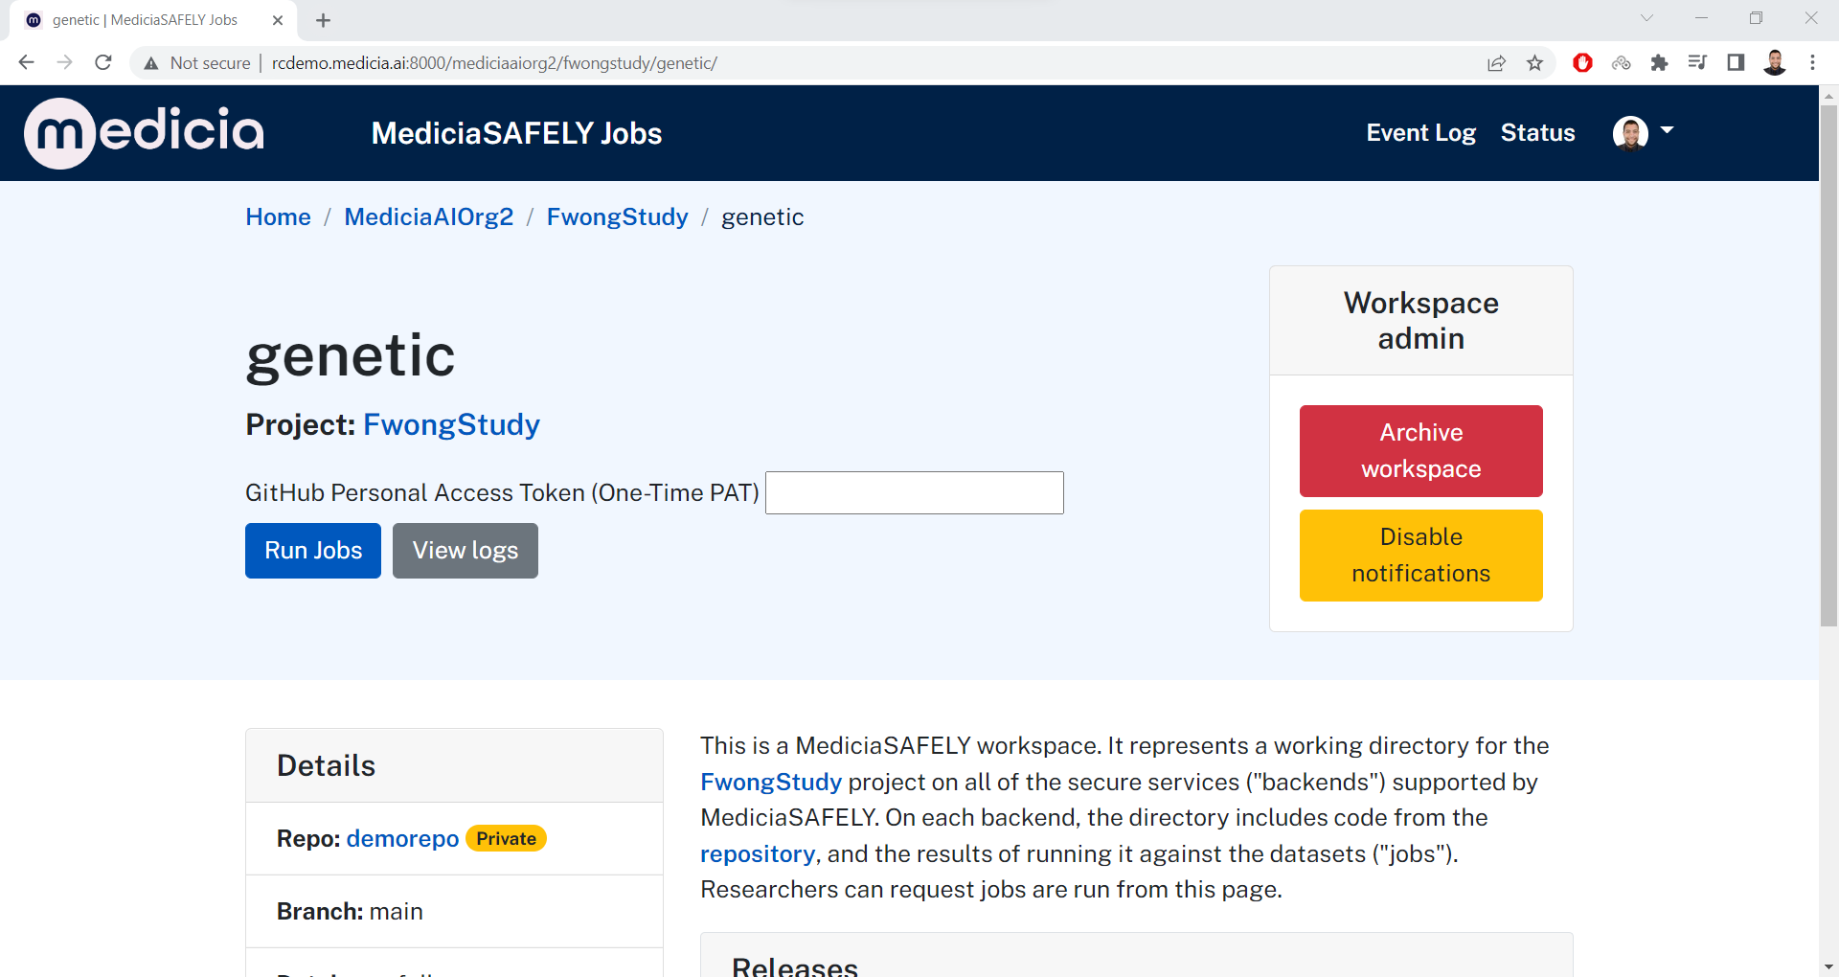This screenshot has width=1839, height=977.
Task: Click the page vertical scrollbar thumb
Action: click(x=1828, y=364)
